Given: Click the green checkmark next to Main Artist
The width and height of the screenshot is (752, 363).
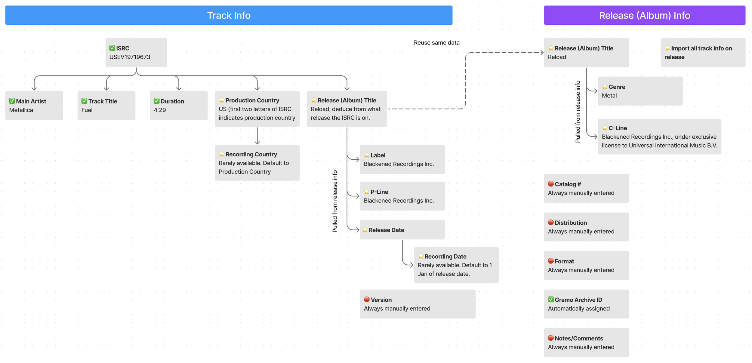Looking at the screenshot, I should pyautogui.click(x=12, y=101).
